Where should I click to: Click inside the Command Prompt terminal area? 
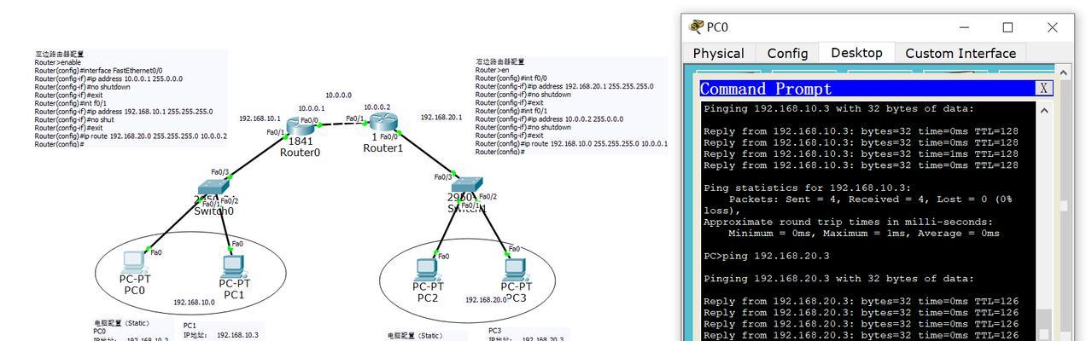[x=868, y=222]
